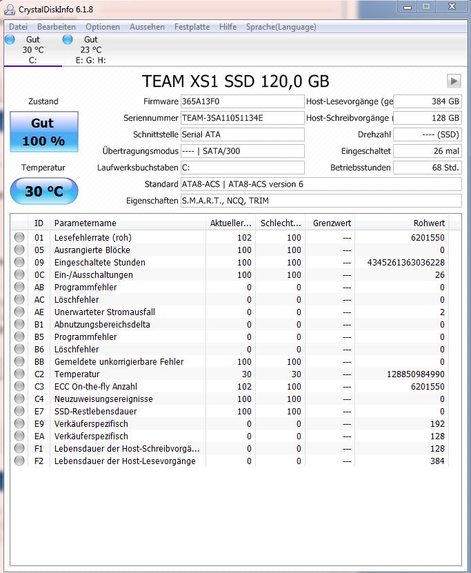The width and height of the screenshot is (471, 573).
Task: Click the Schnittstelle field Serial ATA
Action: pos(242,134)
